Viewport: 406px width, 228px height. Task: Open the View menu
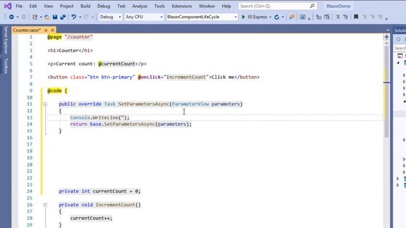(48, 6)
